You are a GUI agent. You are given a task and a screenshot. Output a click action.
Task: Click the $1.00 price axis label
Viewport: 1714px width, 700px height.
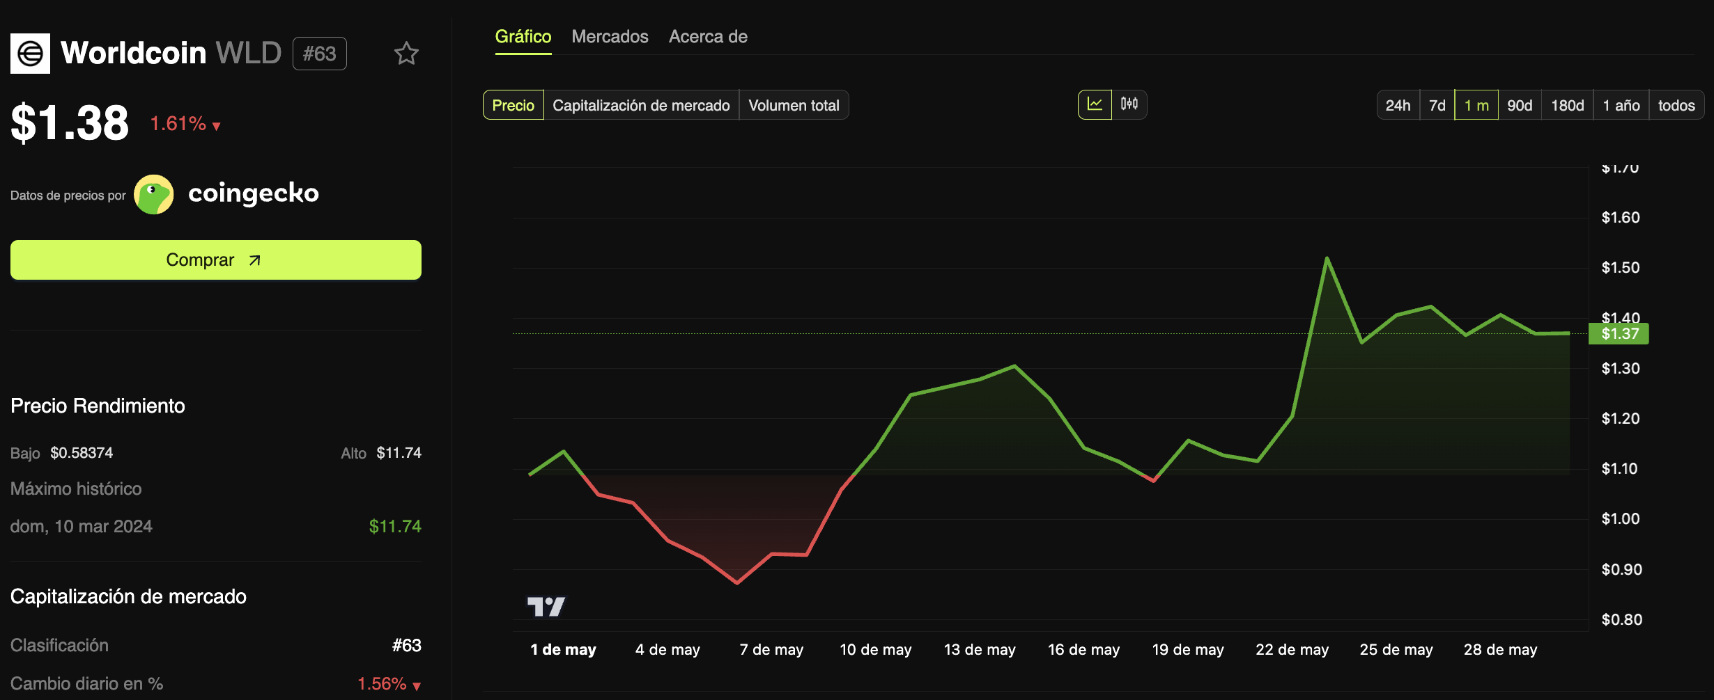pyautogui.click(x=1621, y=519)
